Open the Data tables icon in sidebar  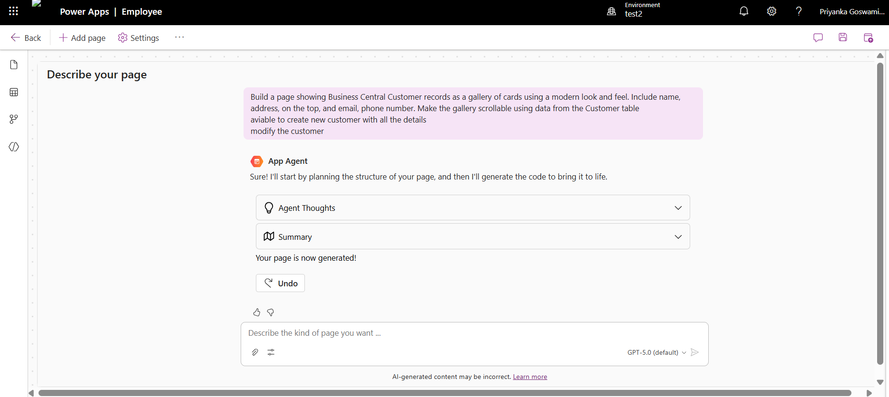[14, 92]
